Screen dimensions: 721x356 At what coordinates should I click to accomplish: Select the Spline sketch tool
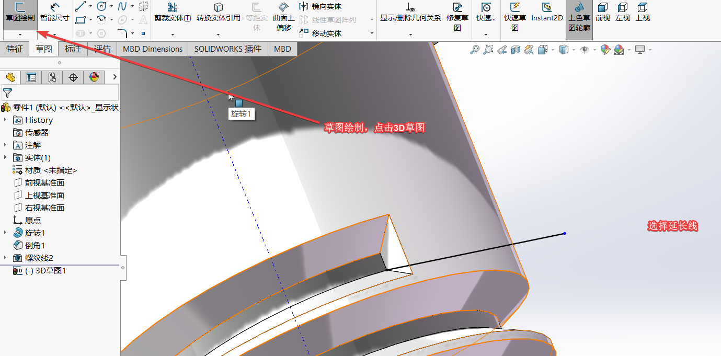pyautogui.click(x=122, y=6)
